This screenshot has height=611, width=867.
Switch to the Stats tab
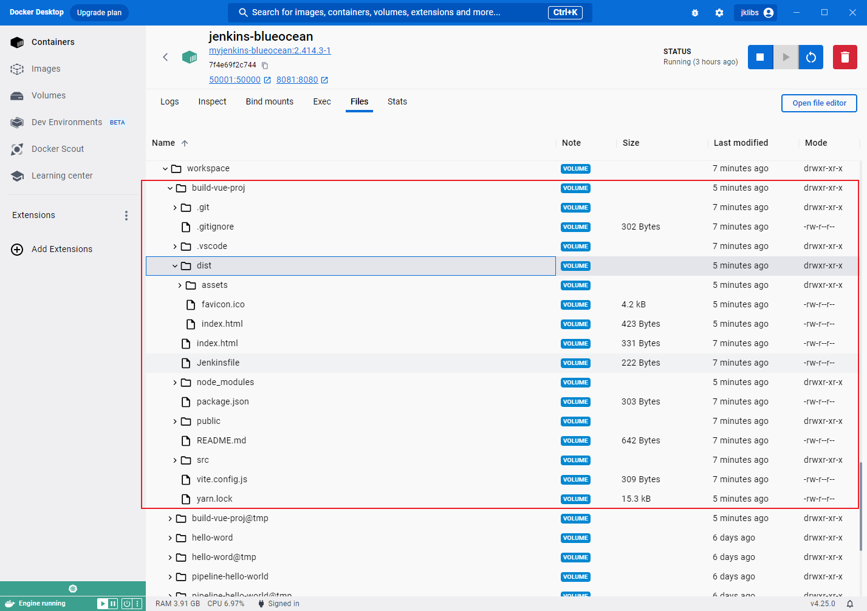point(397,101)
